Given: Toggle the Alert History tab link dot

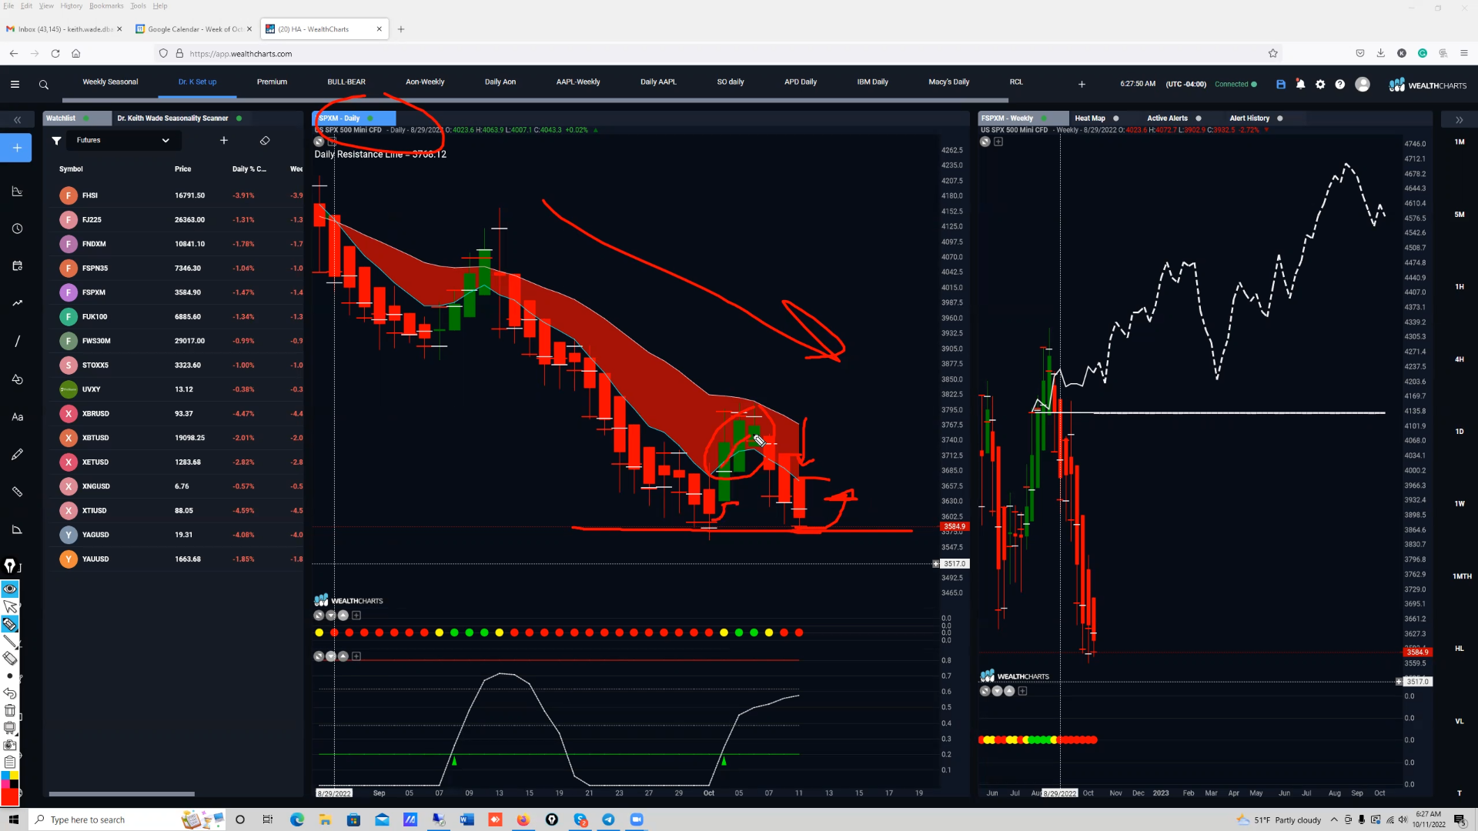Looking at the screenshot, I should pos(1280,118).
